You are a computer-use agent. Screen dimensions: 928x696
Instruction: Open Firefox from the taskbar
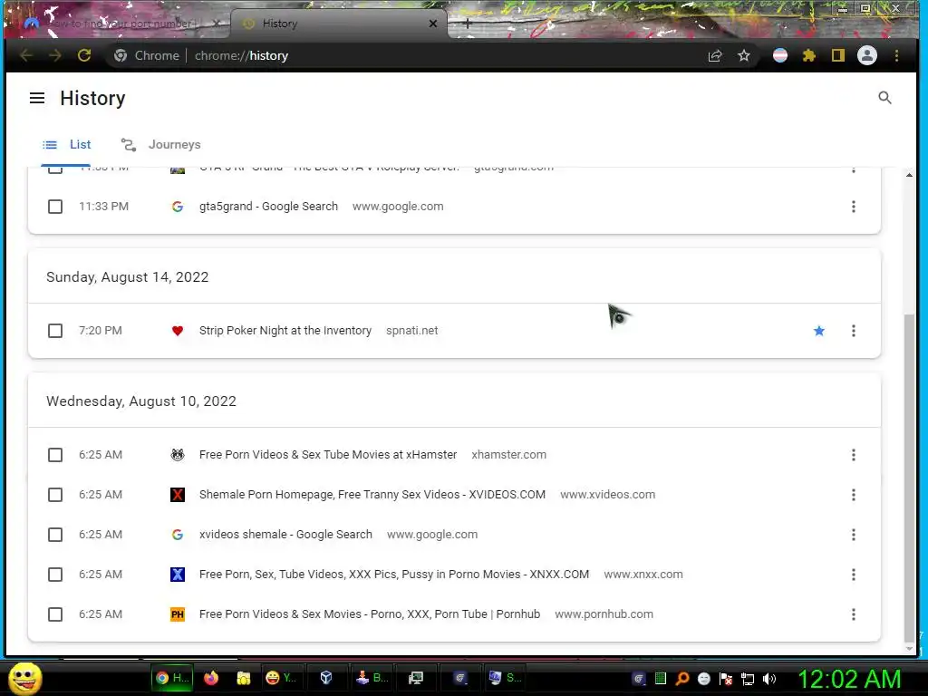click(211, 678)
